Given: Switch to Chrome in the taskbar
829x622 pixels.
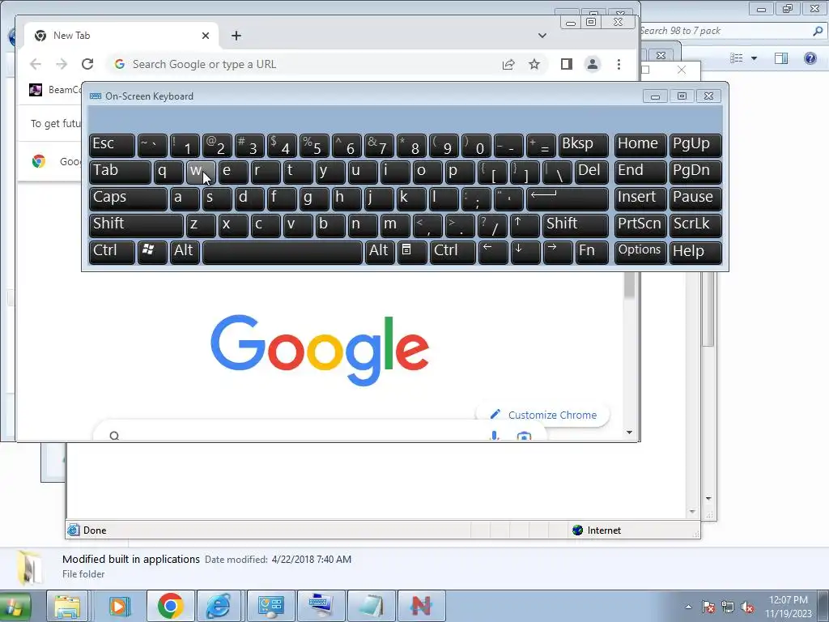Looking at the screenshot, I should 170,606.
